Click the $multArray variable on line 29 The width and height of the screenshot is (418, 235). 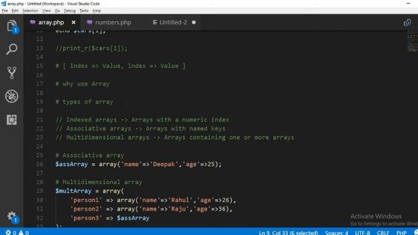[73, 191]
